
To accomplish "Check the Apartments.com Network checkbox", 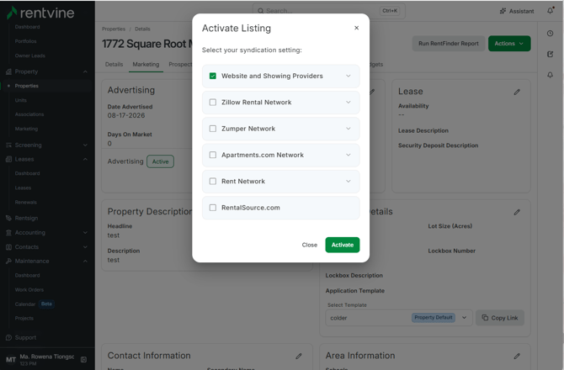I will (213, 155).
